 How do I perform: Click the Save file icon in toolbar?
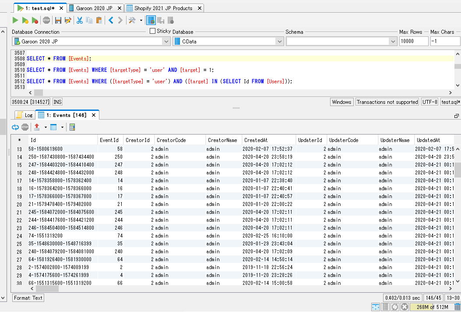58,20
